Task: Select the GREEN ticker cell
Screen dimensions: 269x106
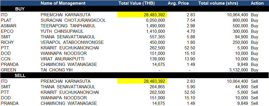Action: tap(8, 70)
